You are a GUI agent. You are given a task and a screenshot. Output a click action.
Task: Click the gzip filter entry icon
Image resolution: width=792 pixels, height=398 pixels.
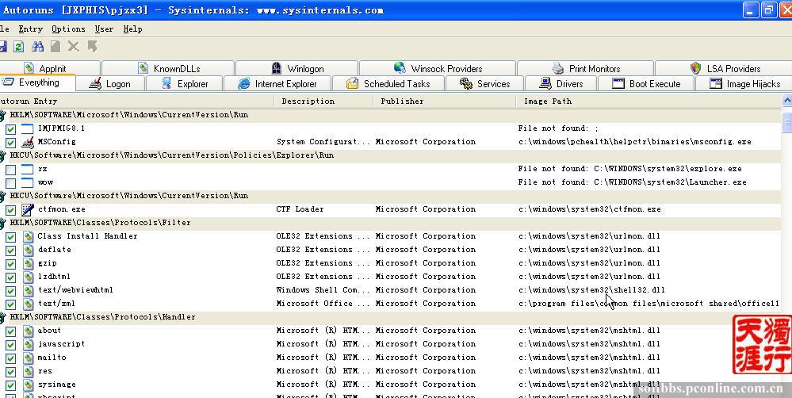(28, 263)
